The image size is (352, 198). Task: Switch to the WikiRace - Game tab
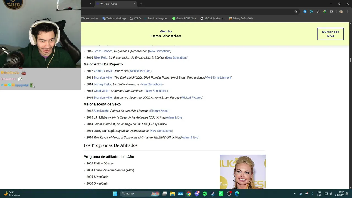(116, 4)
